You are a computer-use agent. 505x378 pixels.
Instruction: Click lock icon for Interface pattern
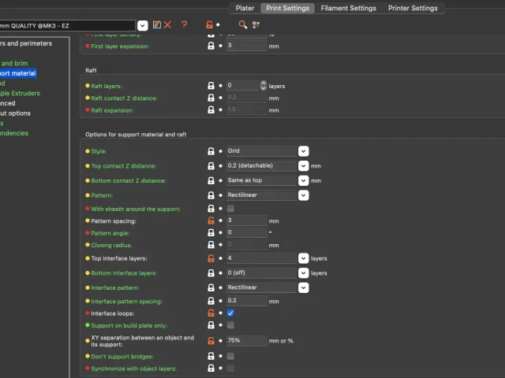(211, 287)
